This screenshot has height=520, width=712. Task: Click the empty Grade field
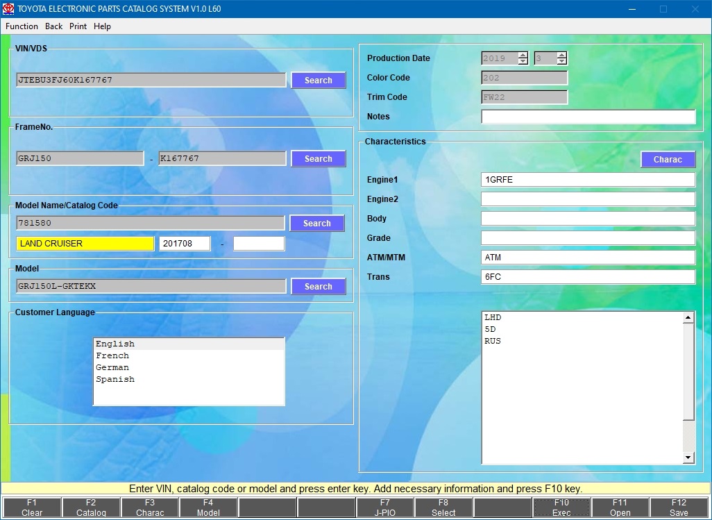[x=588, y=238]
